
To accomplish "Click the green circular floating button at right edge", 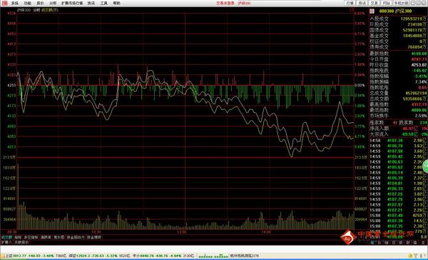I will point(426,166).
